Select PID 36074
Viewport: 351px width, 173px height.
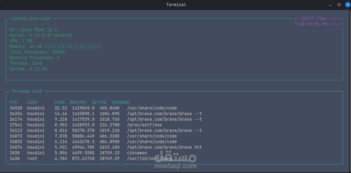(x=16, y=147)
